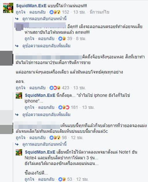Image resolution: width=148 pixels, height=182 pixels.
Task: Click SquidMan.ExE small avatar on iphone reply
Action: coord(19,96)
